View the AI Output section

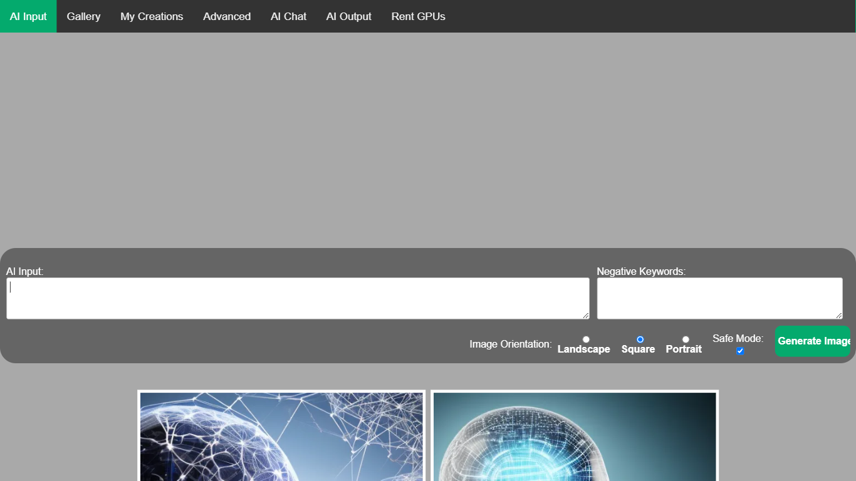(x=348, y=16)
